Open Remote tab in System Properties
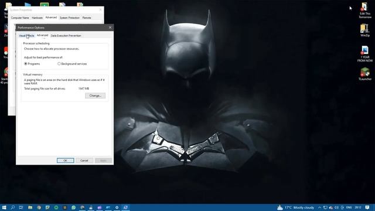Viewport: 375px width, 211px height. click(x=87, y=18)
